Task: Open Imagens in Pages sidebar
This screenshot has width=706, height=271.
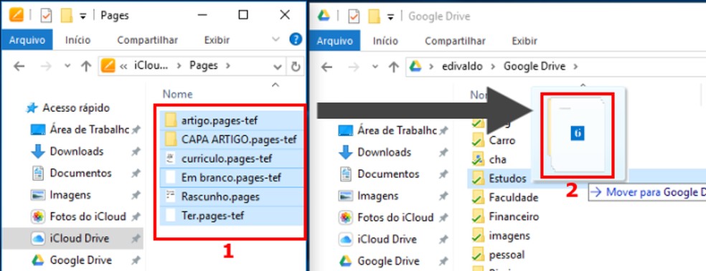Action: [61, 195]
